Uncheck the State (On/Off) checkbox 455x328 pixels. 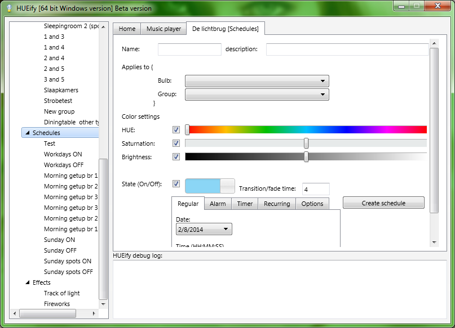point(176,183)
